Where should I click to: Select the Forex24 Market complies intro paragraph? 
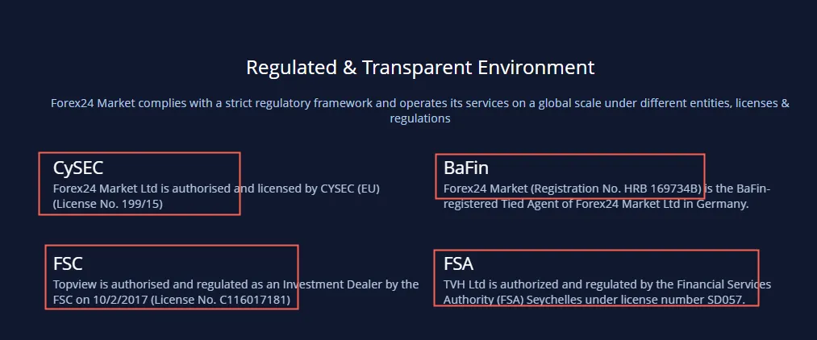click(x=420, y=110)
